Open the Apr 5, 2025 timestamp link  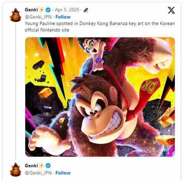(67, 10)
